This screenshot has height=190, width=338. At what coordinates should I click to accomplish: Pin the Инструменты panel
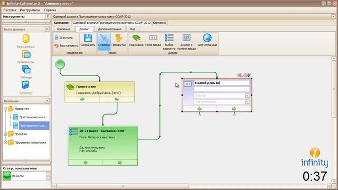tap(48, 16)
